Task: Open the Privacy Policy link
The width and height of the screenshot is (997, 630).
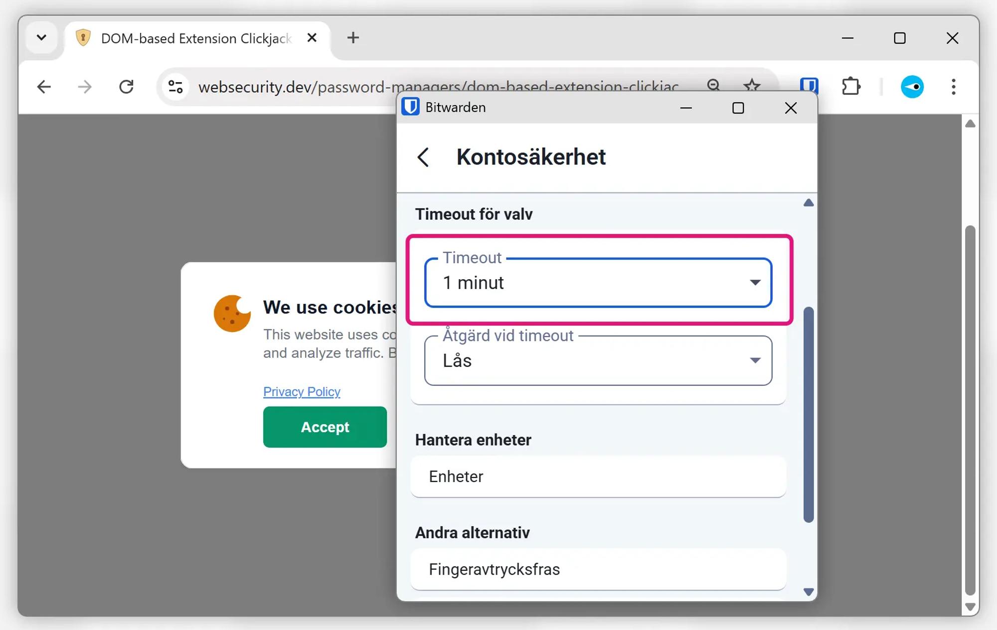Action: pos(302,392)
